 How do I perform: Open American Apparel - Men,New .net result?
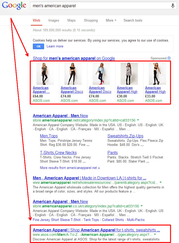pyautogui.click(x=60, y=116)
